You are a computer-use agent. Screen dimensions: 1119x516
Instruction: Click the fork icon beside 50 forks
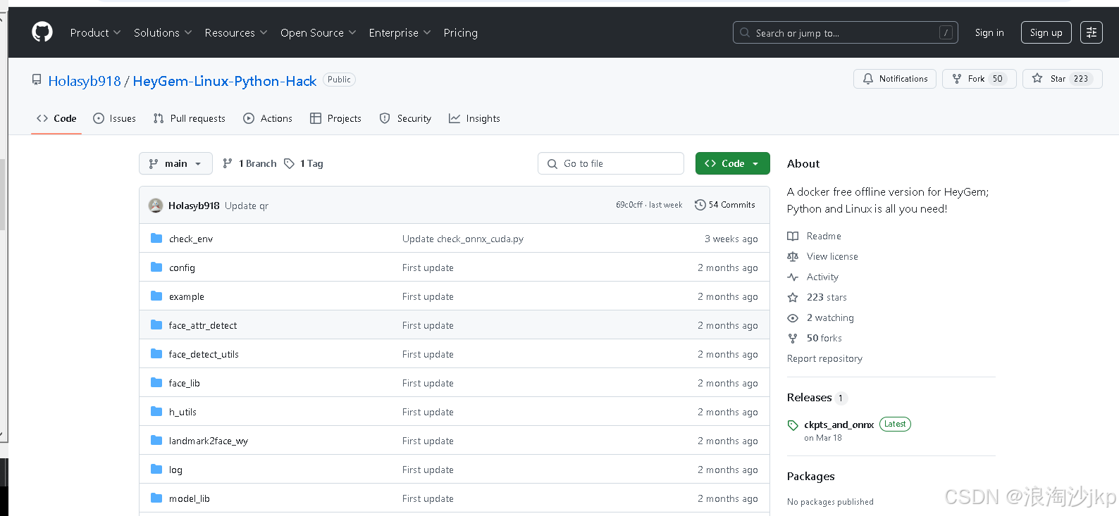coord(793,338)
